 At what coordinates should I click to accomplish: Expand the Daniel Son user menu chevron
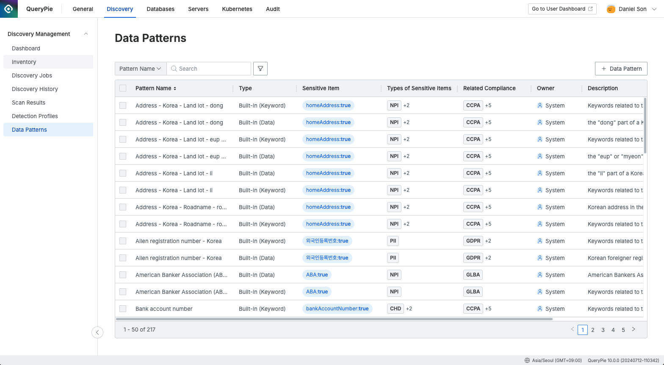(x=654, y=9)
